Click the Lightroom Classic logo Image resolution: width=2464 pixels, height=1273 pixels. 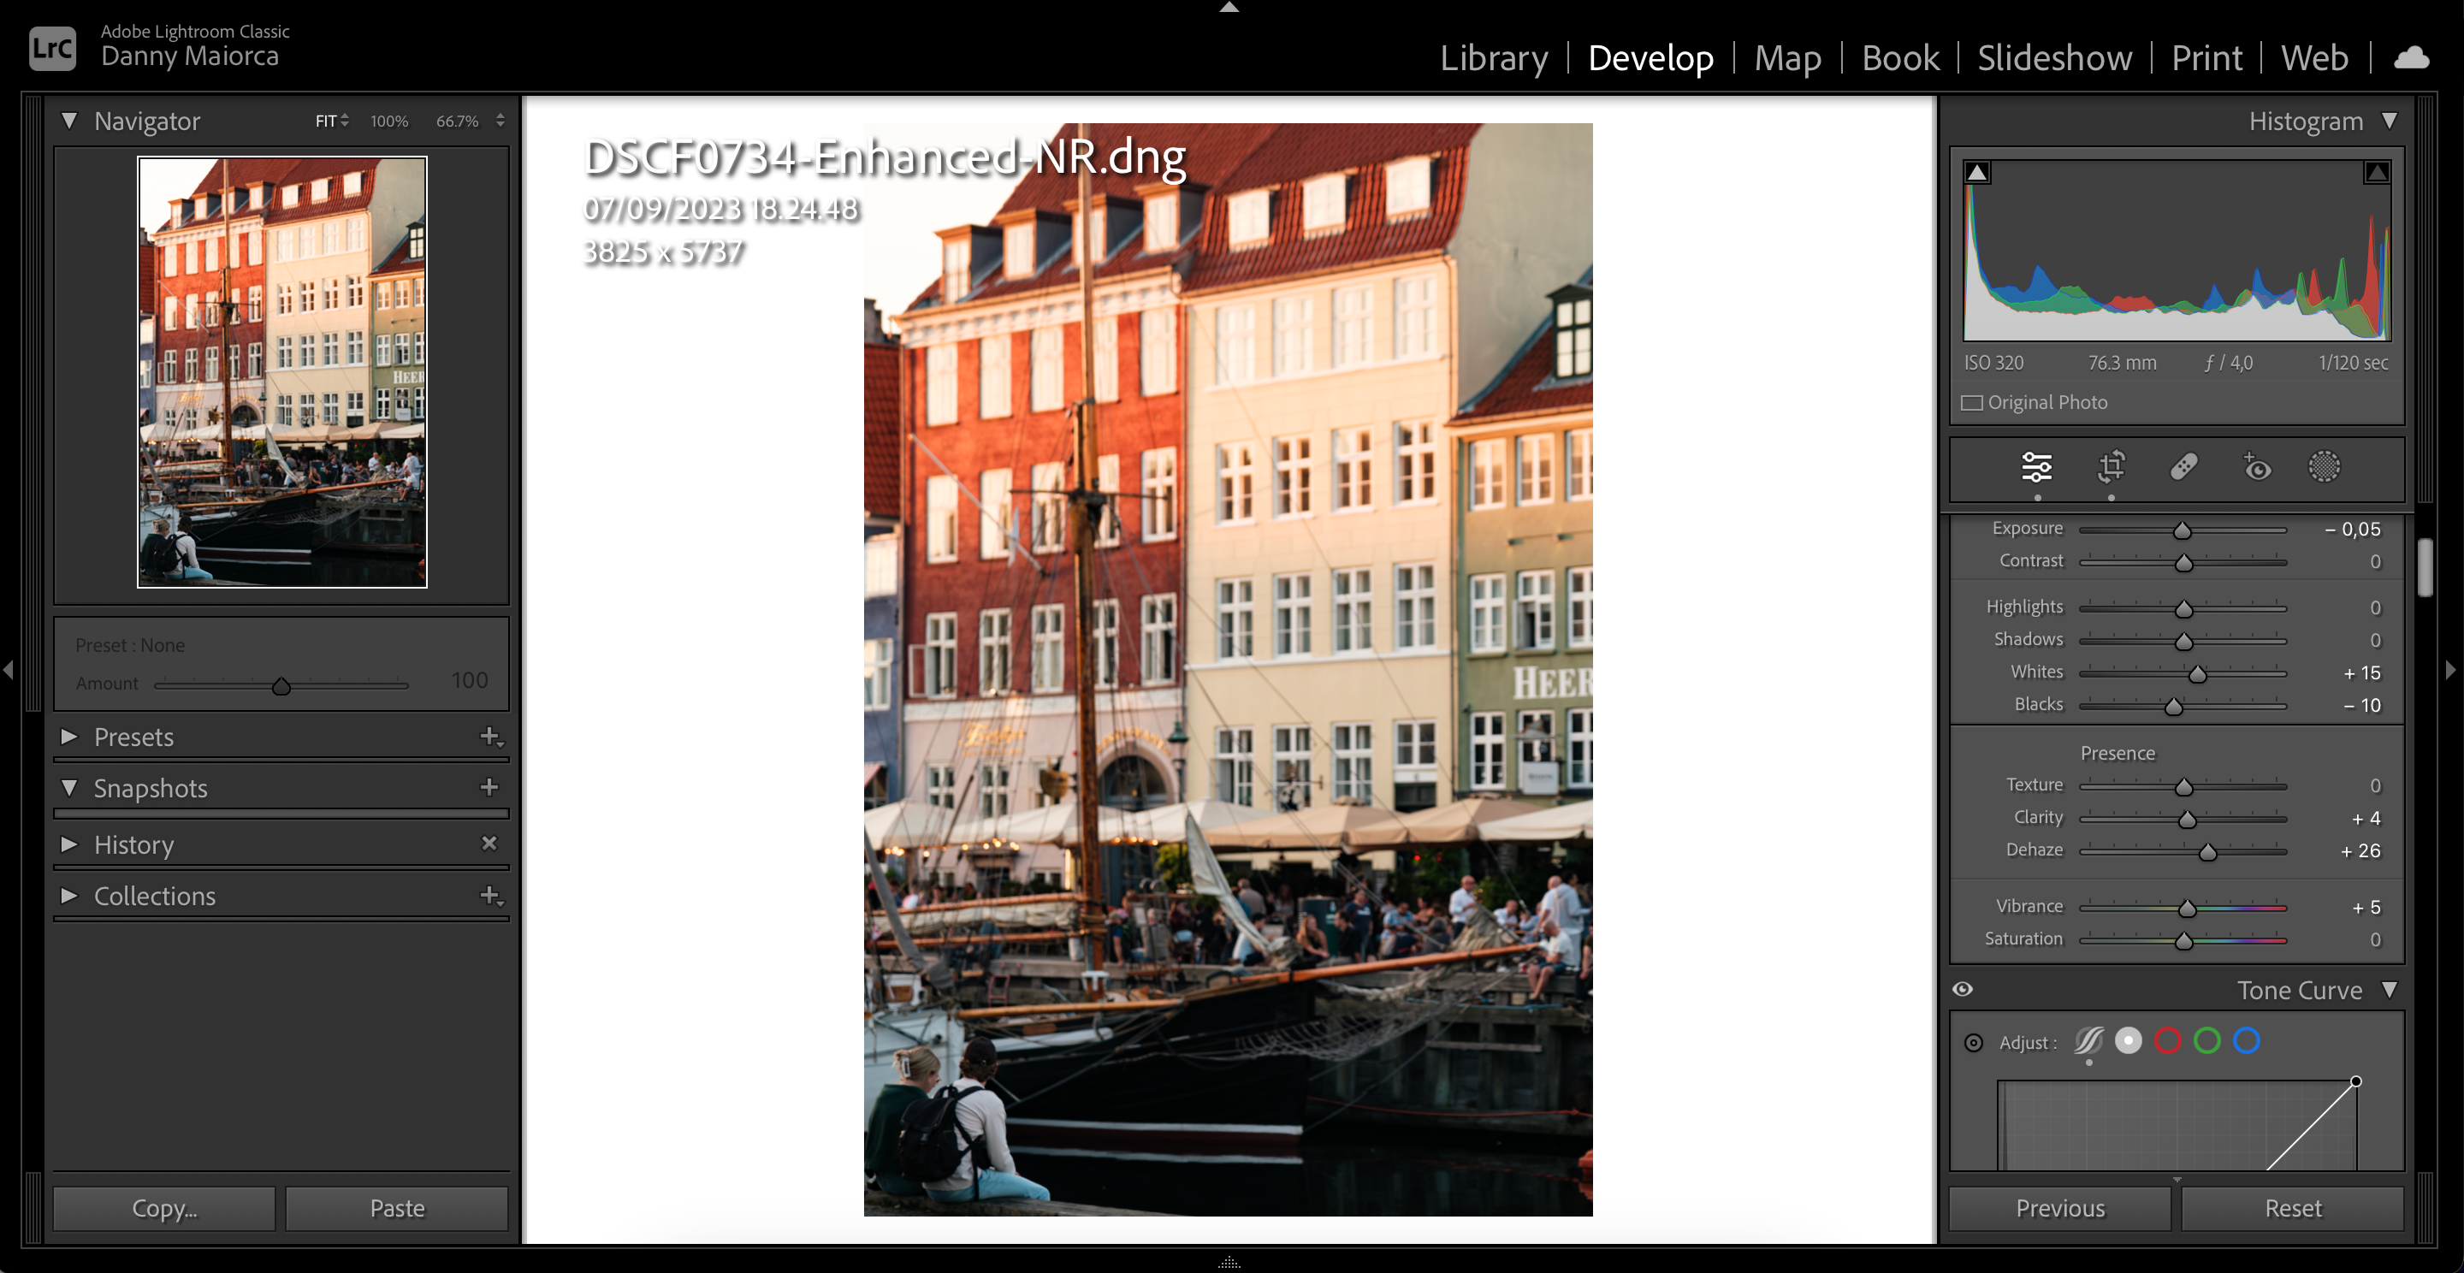tap(52, 48)
